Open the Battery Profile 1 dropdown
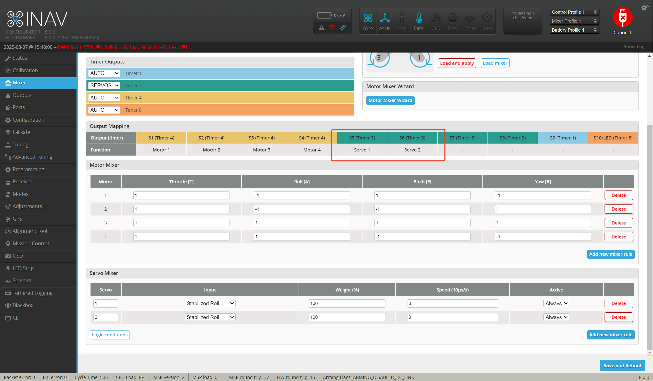The width and height of the screenshot is (653, 381). point(574,30)
